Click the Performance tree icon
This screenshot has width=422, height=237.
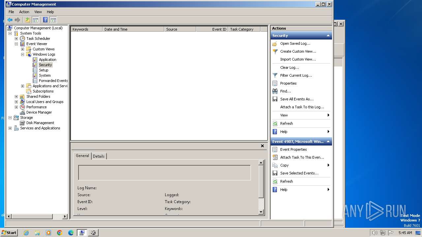point(22,107)
